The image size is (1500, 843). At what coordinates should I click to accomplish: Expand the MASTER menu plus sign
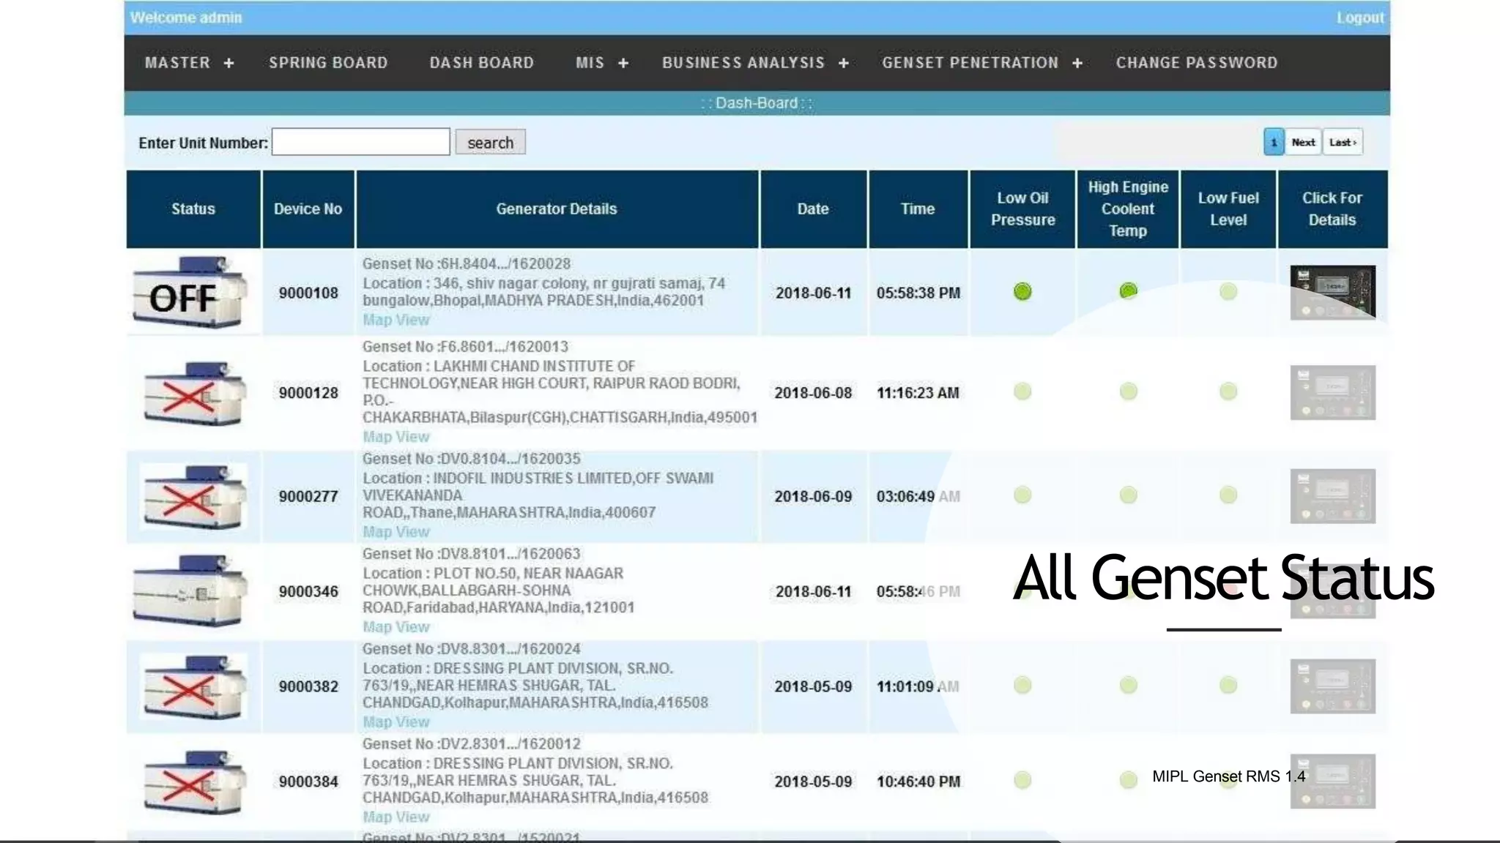click(x=229, y=64)
